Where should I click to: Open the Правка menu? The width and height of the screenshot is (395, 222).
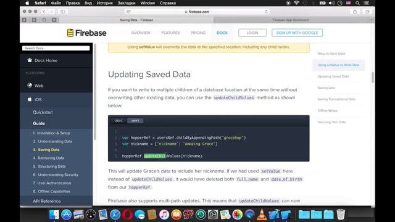tap(73, 3)
